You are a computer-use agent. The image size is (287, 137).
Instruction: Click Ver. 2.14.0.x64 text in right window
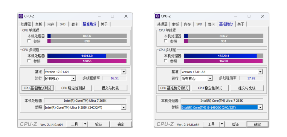188,125
